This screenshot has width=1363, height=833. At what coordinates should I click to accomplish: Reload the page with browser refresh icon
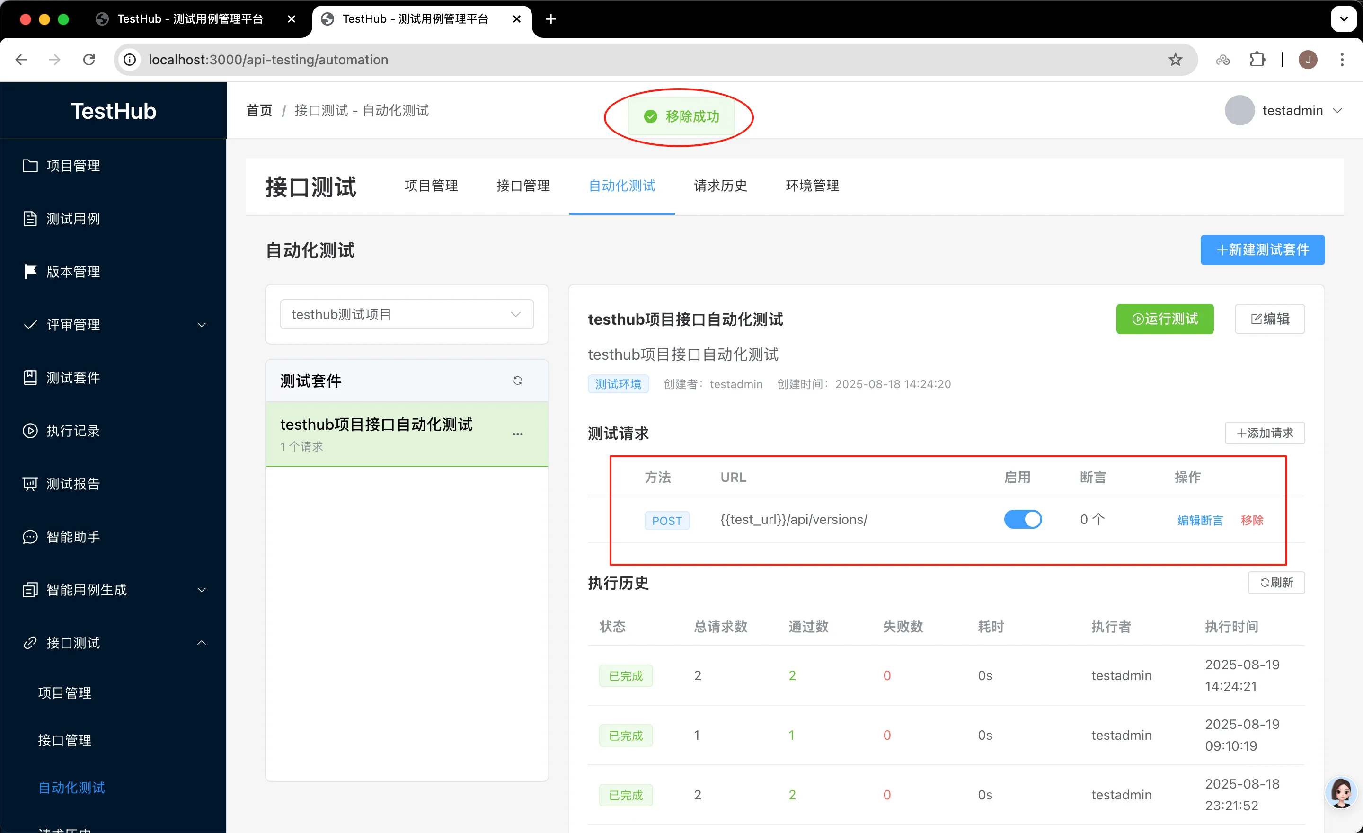coord(89,60)
